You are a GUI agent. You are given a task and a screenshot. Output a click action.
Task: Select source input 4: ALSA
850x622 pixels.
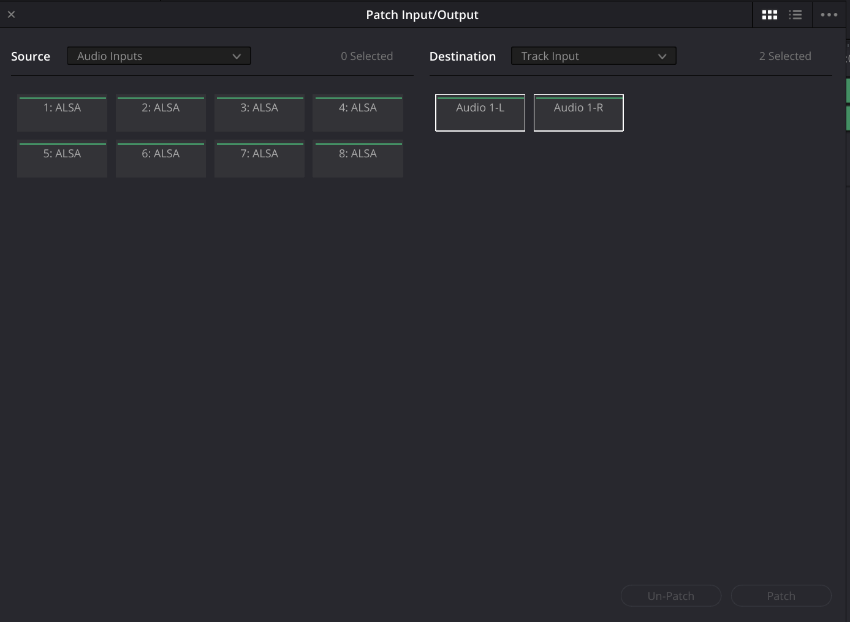pyautogui.click(x=358, y=114)
